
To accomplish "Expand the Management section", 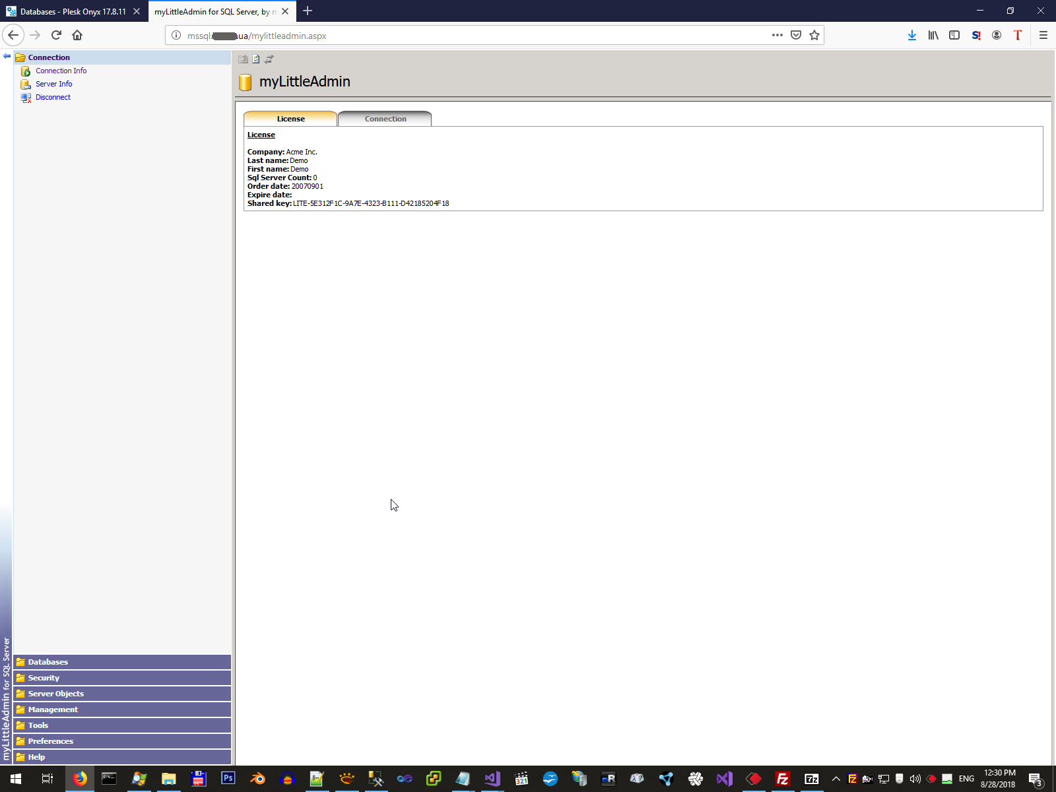I will [122, 709].
